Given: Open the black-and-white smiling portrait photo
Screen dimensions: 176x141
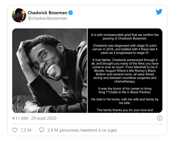Looking at the screenshot, I should (x=49, y=70).
